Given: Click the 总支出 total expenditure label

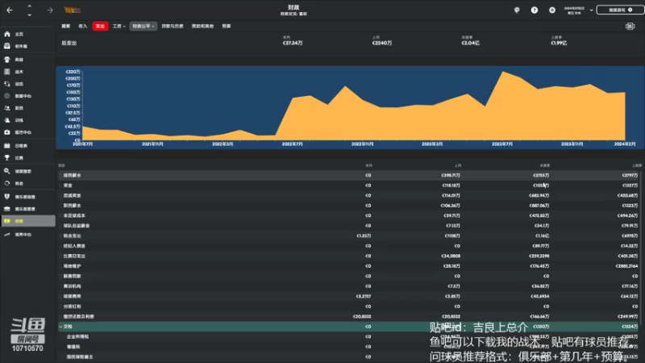Looking at the screenshot, I should point(69,43).
